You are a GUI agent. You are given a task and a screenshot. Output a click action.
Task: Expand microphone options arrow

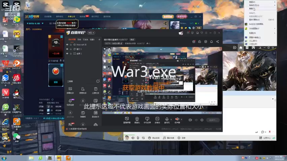coord(171,119)
